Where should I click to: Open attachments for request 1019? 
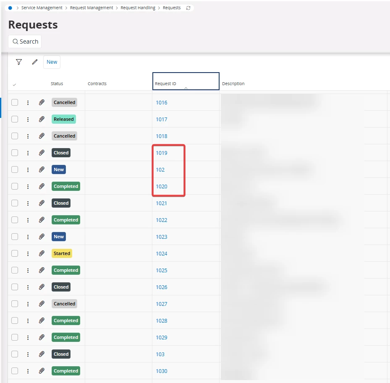42,153
